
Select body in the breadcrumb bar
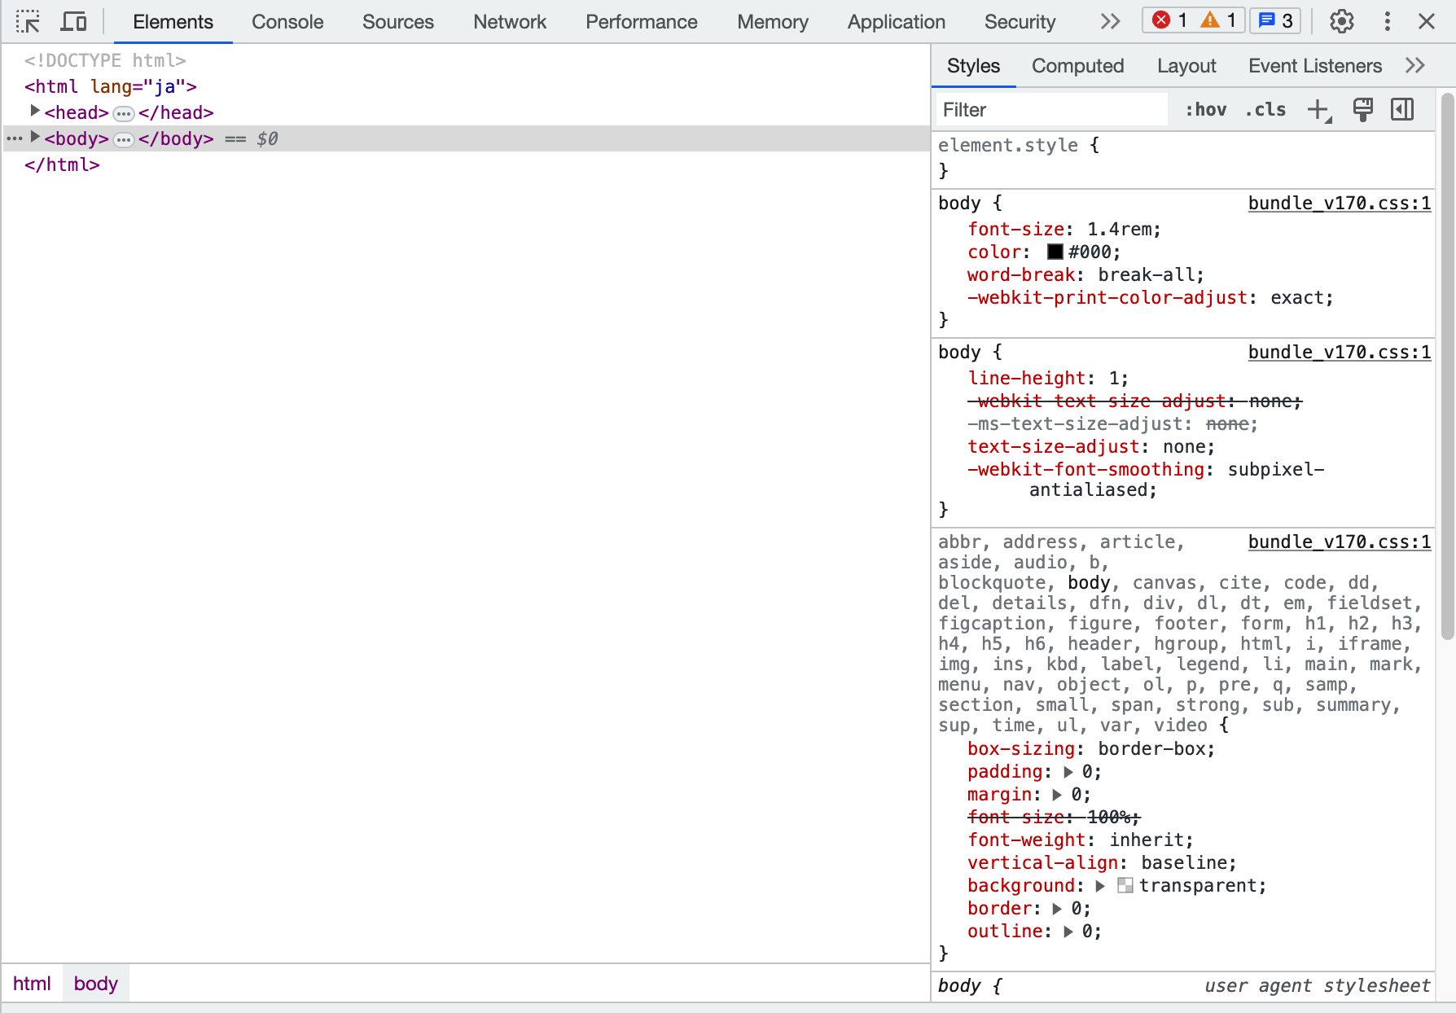[x=95, y=983]
